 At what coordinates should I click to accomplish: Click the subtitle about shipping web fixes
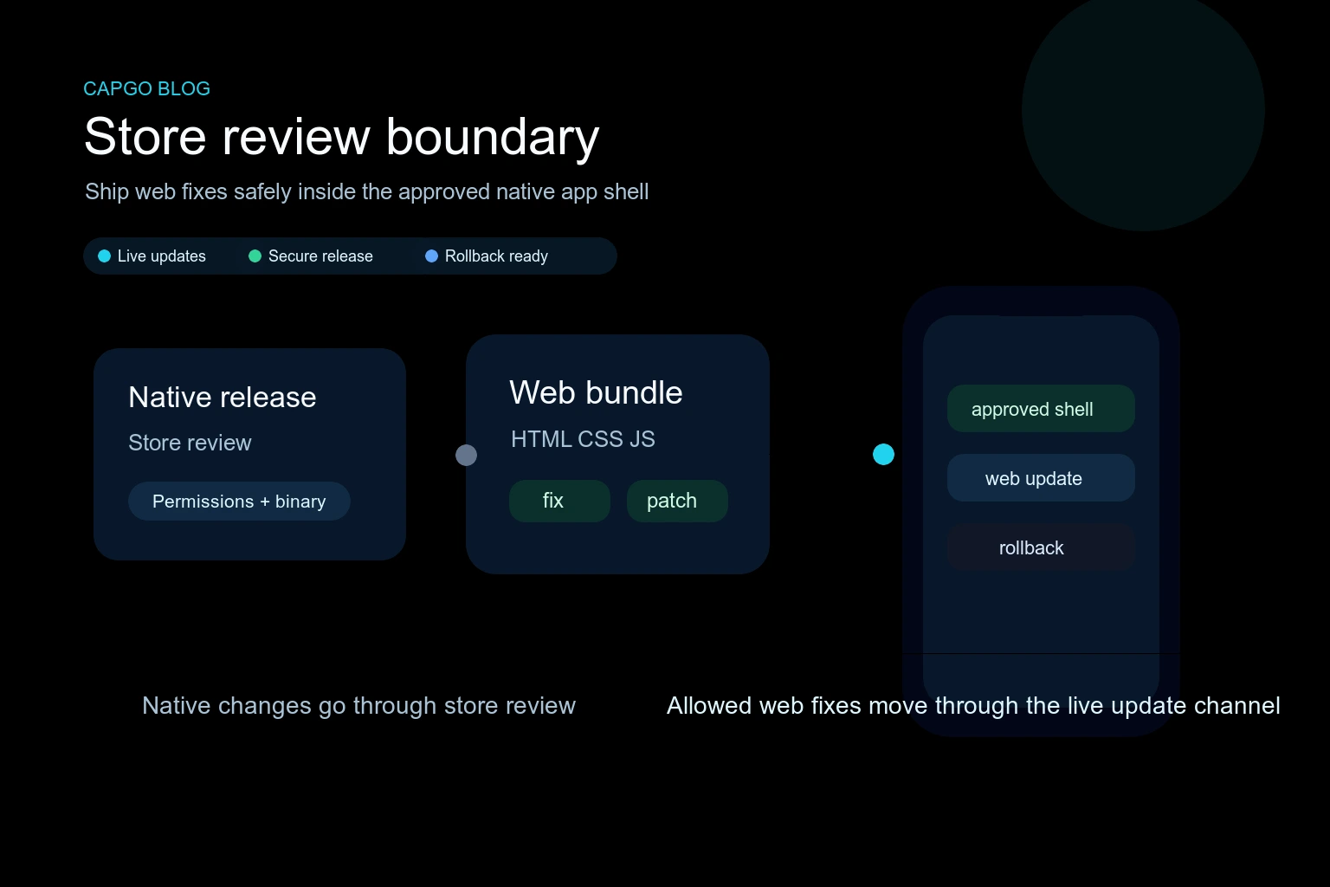coord(366,191)
